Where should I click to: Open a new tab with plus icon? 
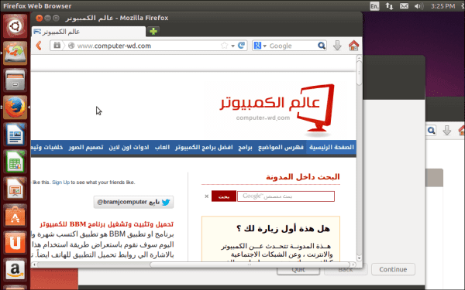tap(153, 31)
